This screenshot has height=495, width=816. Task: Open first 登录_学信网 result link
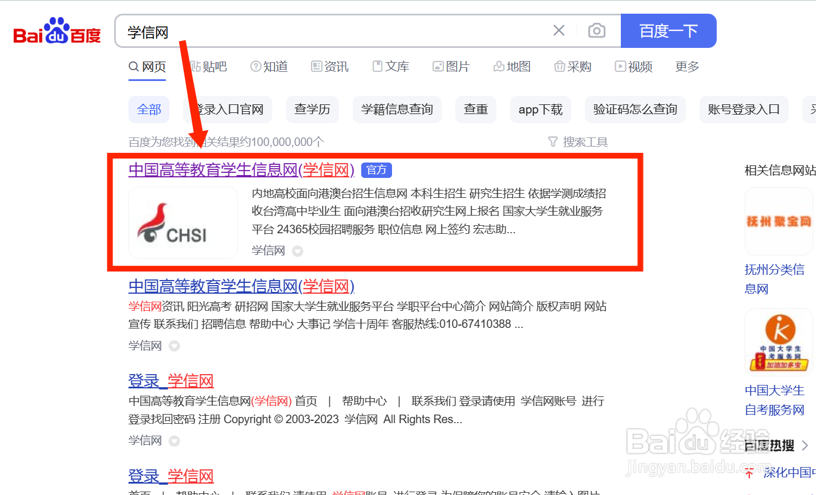[171, 381]
